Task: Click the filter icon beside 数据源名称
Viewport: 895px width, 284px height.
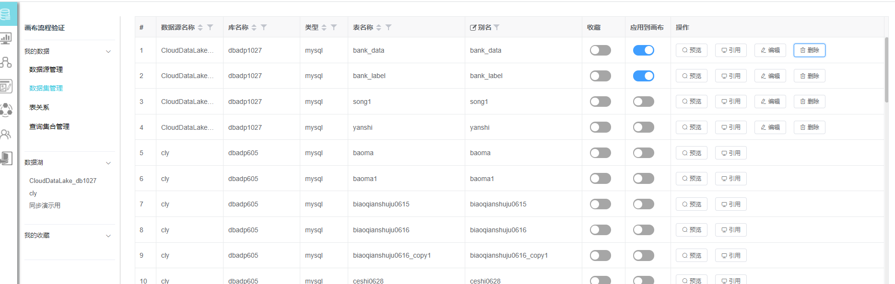Action: 210,27
